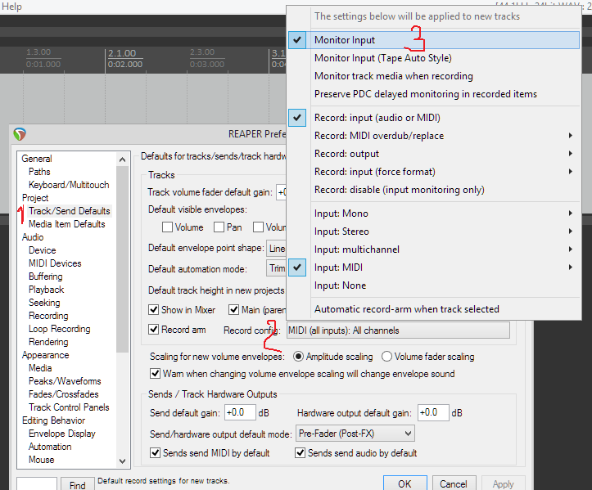Click Track volume fader default gain field

click(282, 193)
